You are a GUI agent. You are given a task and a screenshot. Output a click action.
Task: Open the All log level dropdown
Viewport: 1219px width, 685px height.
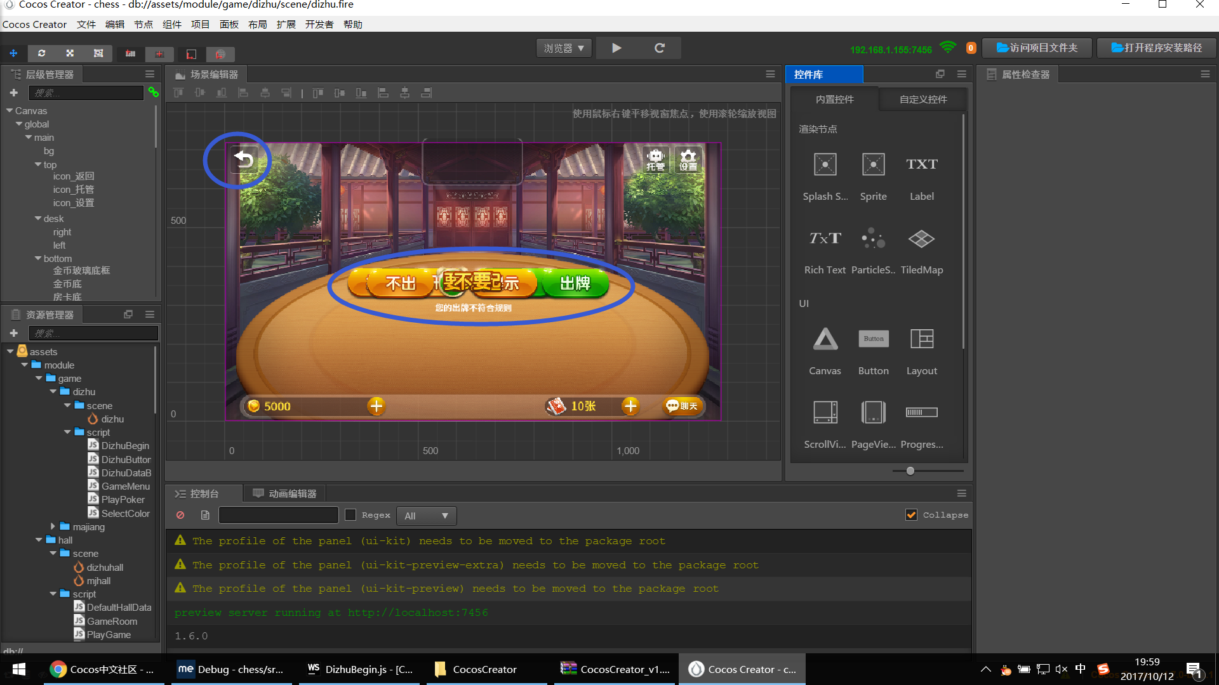426,516
